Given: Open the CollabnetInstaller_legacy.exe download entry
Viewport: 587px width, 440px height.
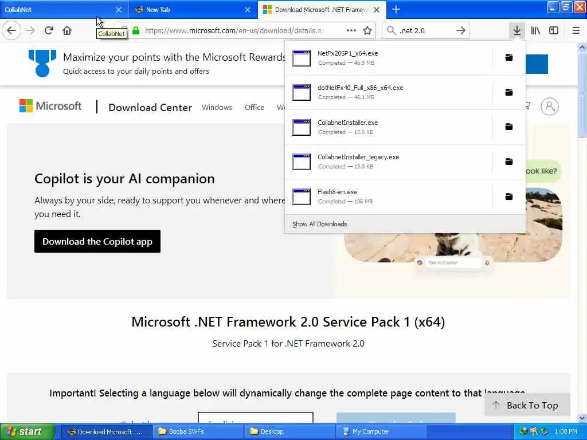Looking at the screenshot, I should click(388, 162).
